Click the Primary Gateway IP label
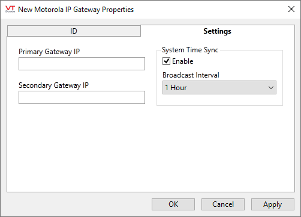 (x=49, y=52)
